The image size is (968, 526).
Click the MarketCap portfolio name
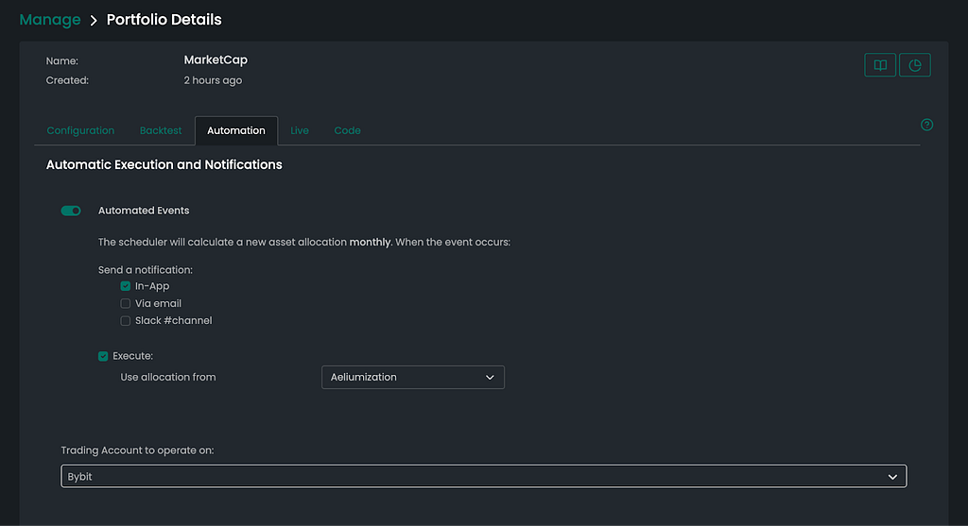click(216, 59)
